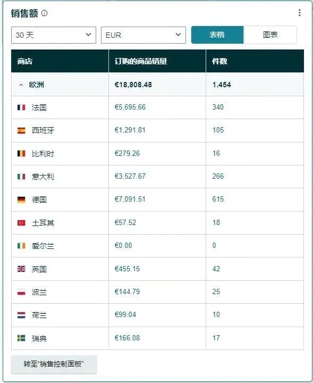313x383 pixels.
Task: Click the Sweden flag icon
Action: coord(21,338)
